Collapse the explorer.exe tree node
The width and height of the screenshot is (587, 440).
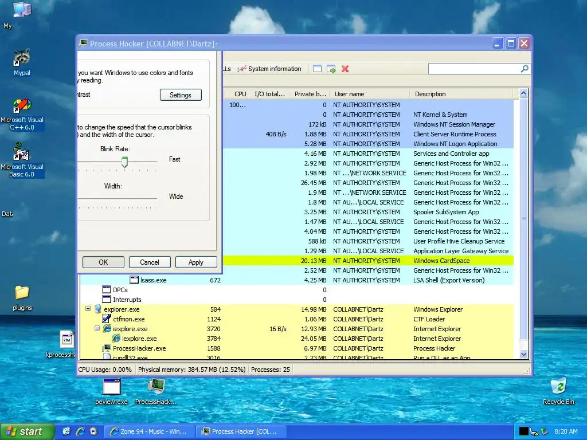(x=88, y=309)
